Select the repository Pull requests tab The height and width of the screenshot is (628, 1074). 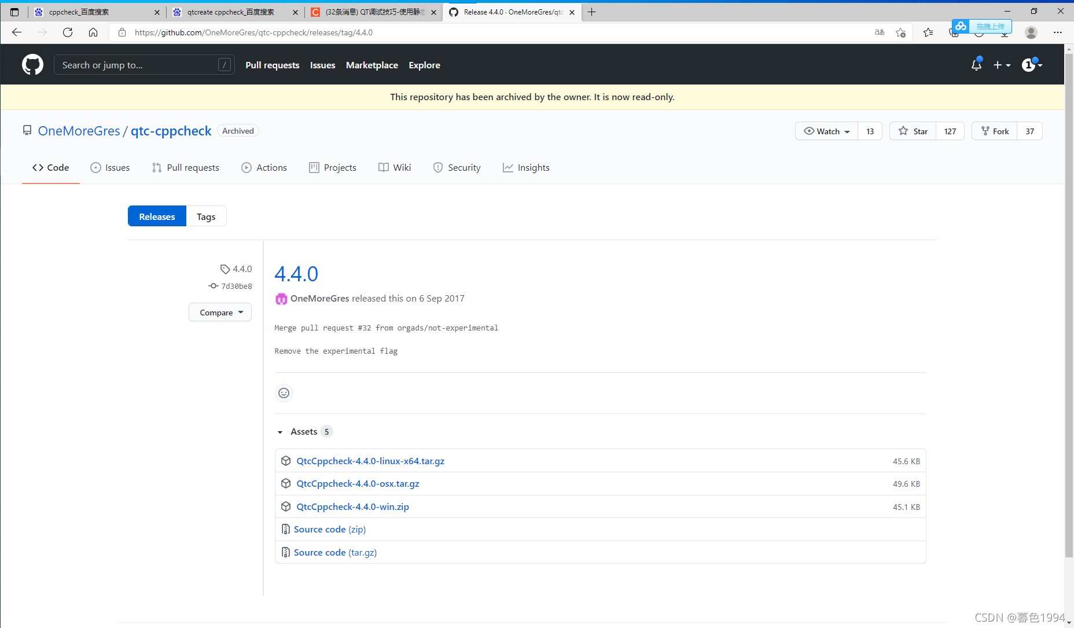(x=185, y=167)
